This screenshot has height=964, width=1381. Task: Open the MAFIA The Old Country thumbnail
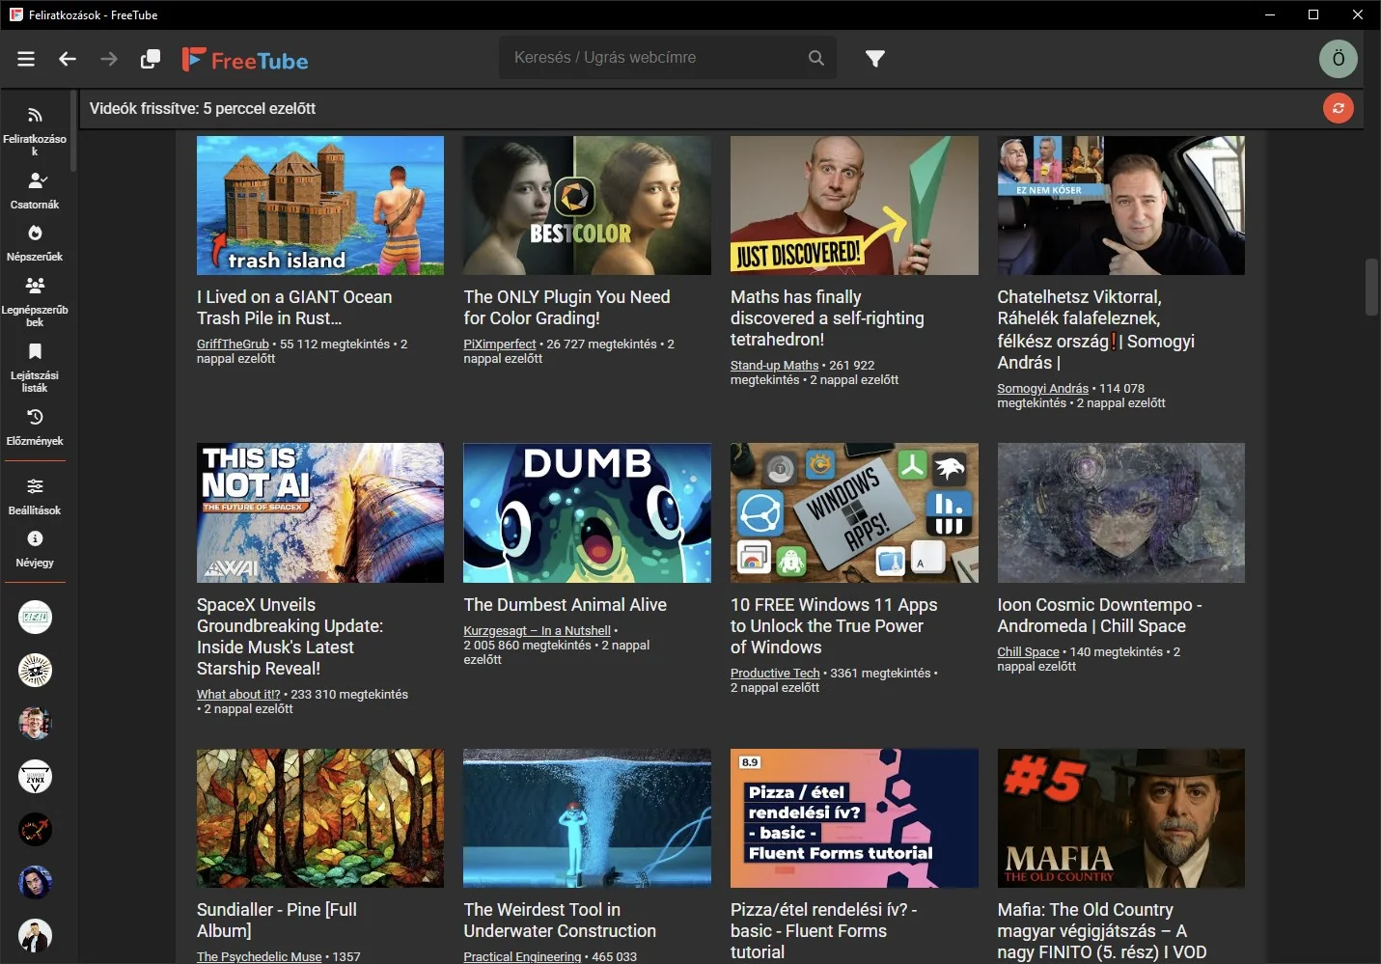[1121, 818]
